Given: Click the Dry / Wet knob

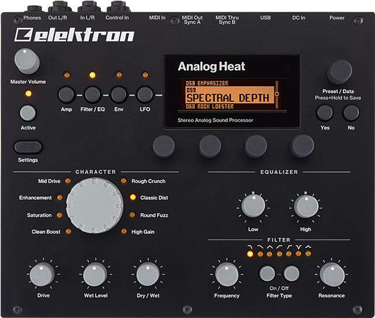Looking at the screenshot, I should click(x=148, y=274).
